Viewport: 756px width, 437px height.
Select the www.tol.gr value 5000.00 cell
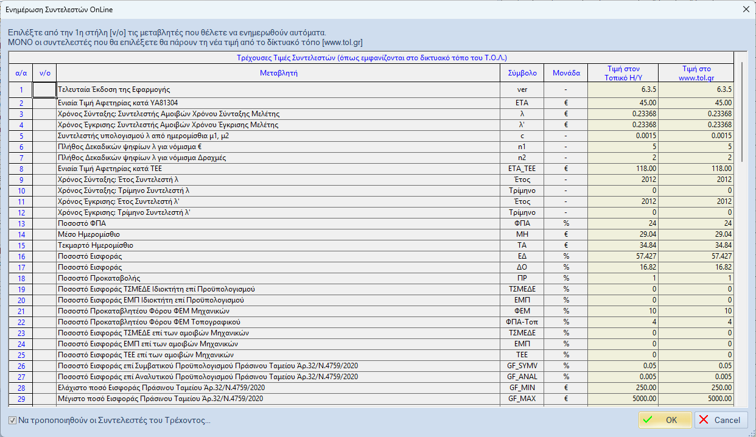click(x=696, y=399)
